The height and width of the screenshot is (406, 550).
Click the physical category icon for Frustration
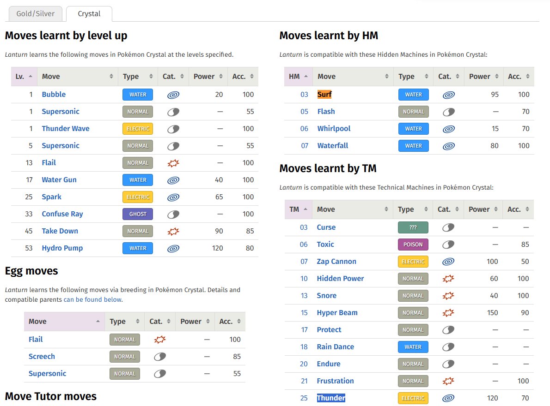point(448,381)
